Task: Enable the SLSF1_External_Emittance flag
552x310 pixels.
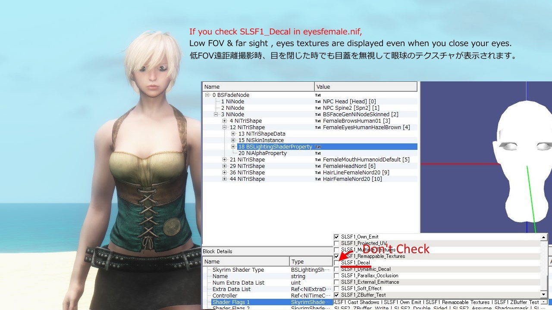Action: [336, 282]
